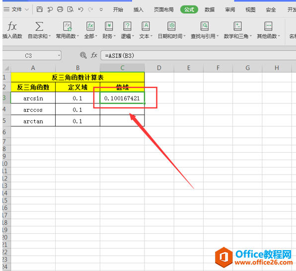This screenshot has height=271, width=296.
Task: Click the Redo arrow
Action: pyautogui.click(x=91, y=9)
